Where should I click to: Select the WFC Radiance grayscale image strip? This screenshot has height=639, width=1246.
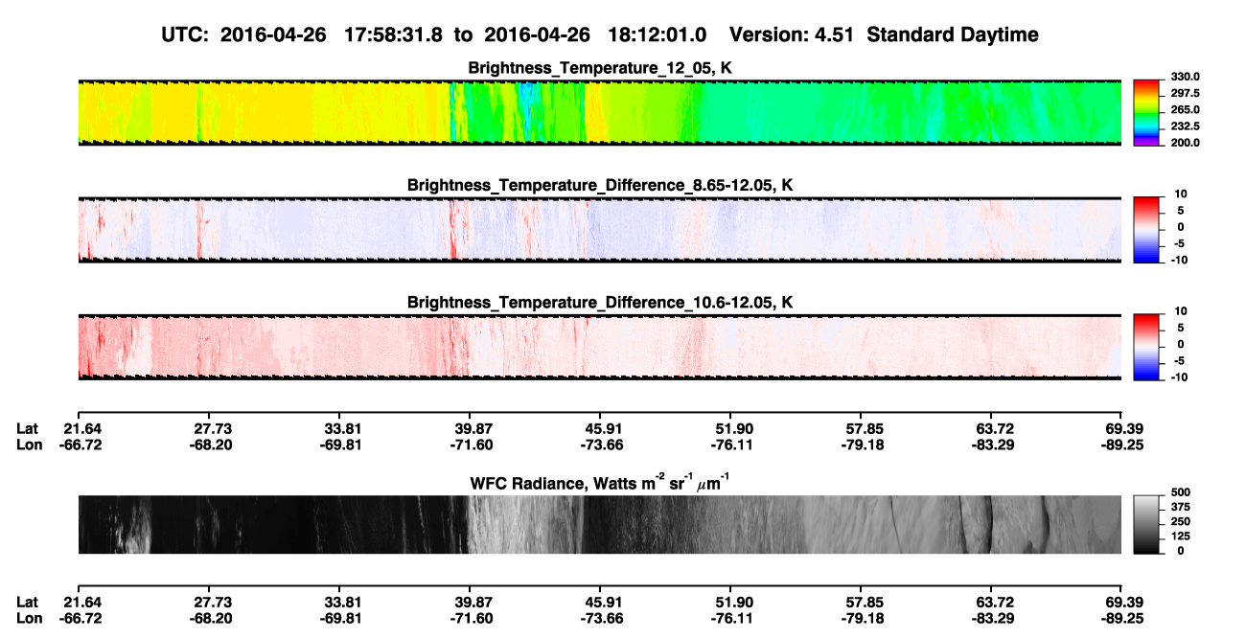[x=599, y=524]
